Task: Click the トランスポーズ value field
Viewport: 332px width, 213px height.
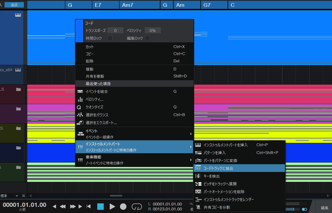Action: 115,30
